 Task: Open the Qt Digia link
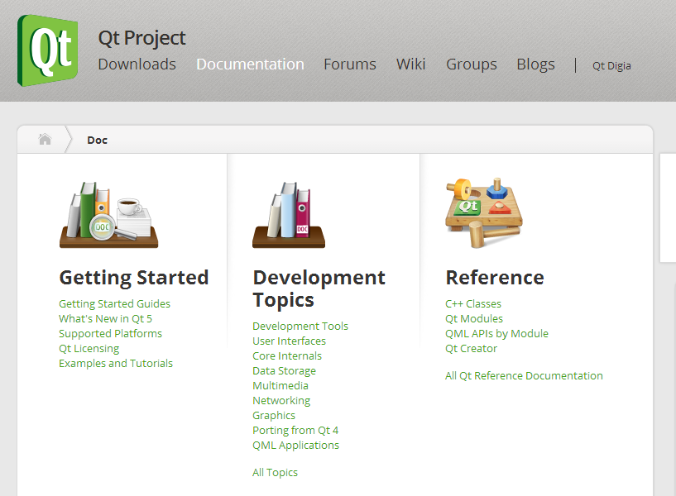(x=611, y=66)
